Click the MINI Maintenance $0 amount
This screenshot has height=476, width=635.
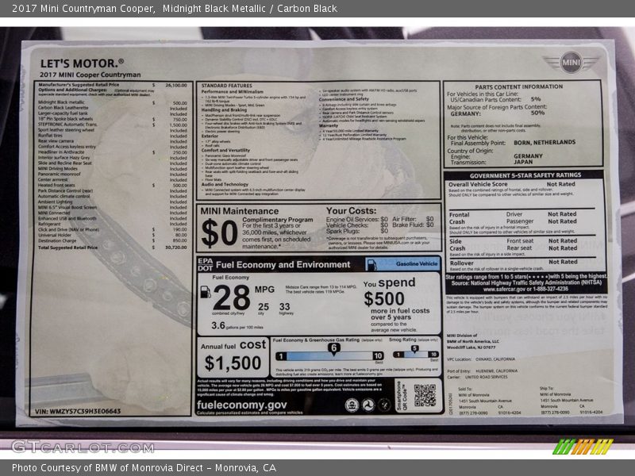coord(218,232)
